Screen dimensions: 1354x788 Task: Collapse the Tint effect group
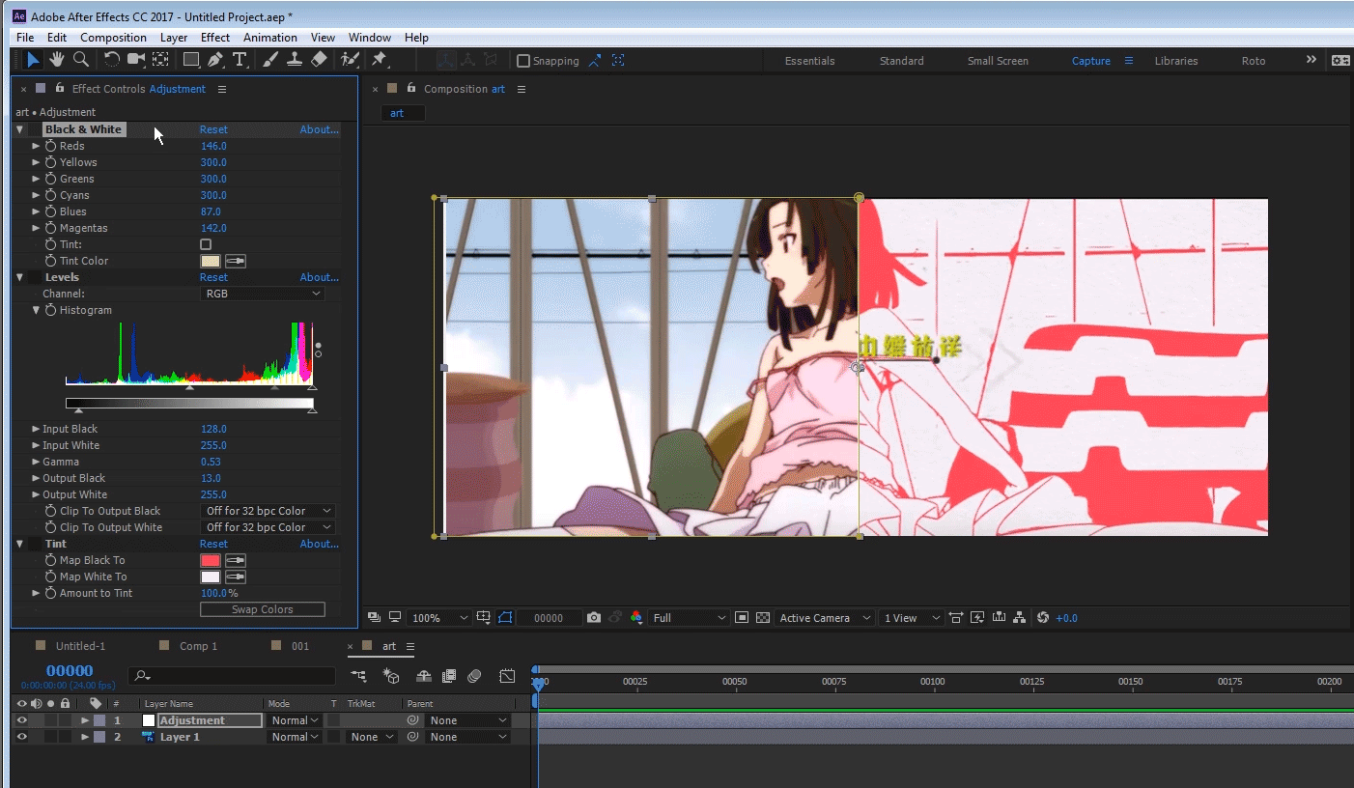point(19,544)
